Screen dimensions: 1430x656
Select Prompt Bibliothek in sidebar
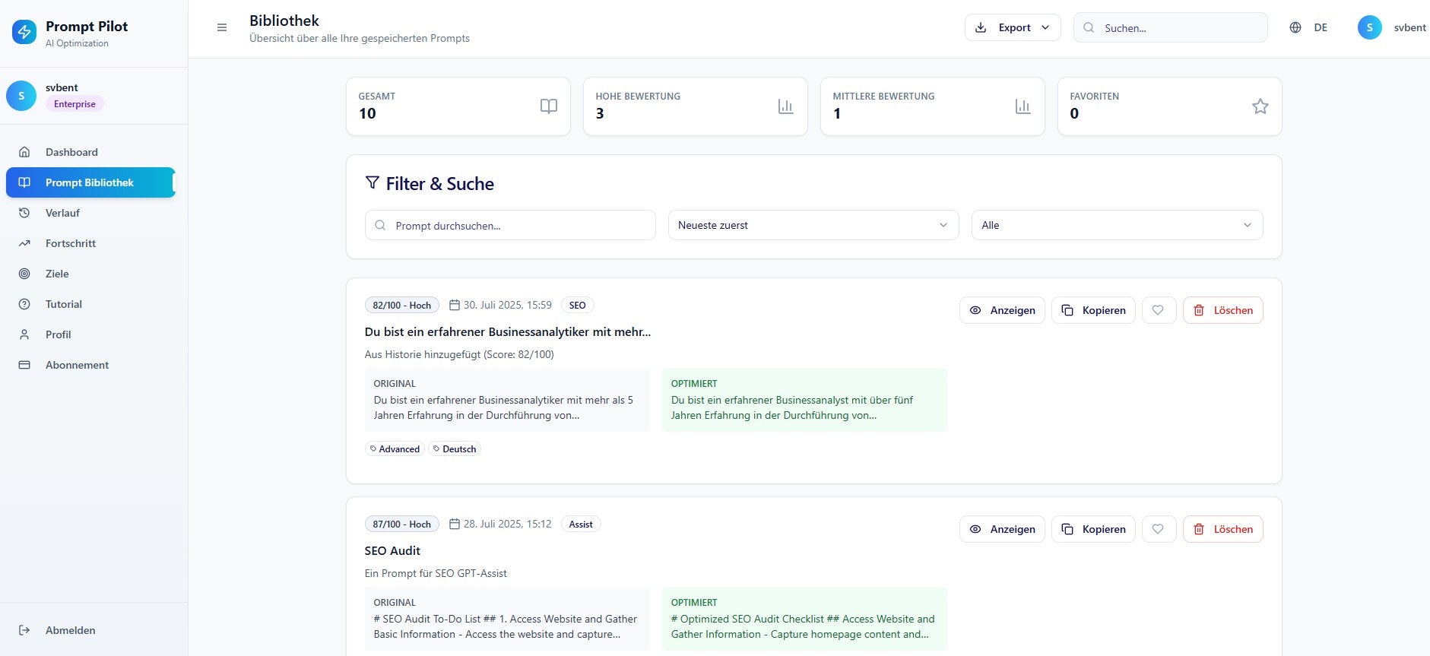coord(91,182)
